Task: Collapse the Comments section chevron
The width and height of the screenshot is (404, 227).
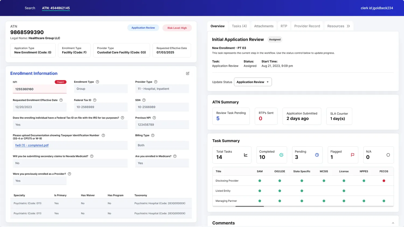Action: (393, 223)
